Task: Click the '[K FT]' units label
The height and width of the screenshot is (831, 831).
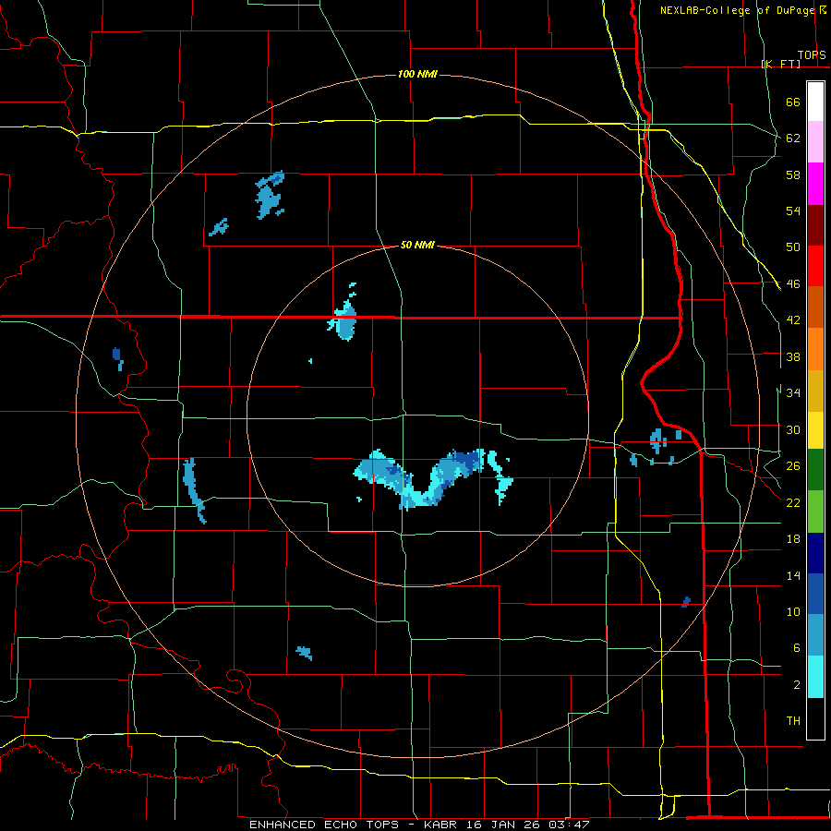Action: [x=781, y=64]
